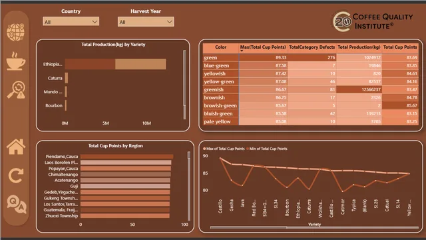Sort by TotalCategory Defects column header
This screenshot has width=426, height=240.
(312, 47)
